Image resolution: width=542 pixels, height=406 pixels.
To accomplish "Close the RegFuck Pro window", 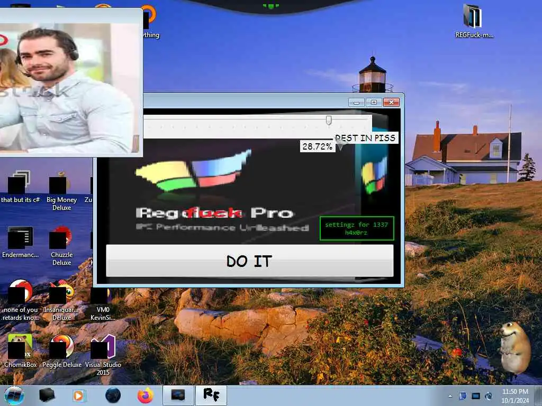I will [x=391, y=103].
